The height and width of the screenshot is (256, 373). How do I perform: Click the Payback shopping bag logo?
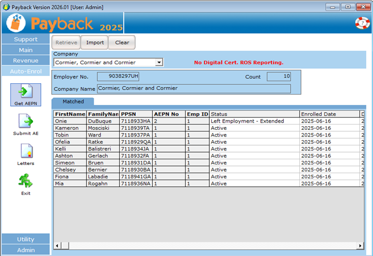(16, 23)
